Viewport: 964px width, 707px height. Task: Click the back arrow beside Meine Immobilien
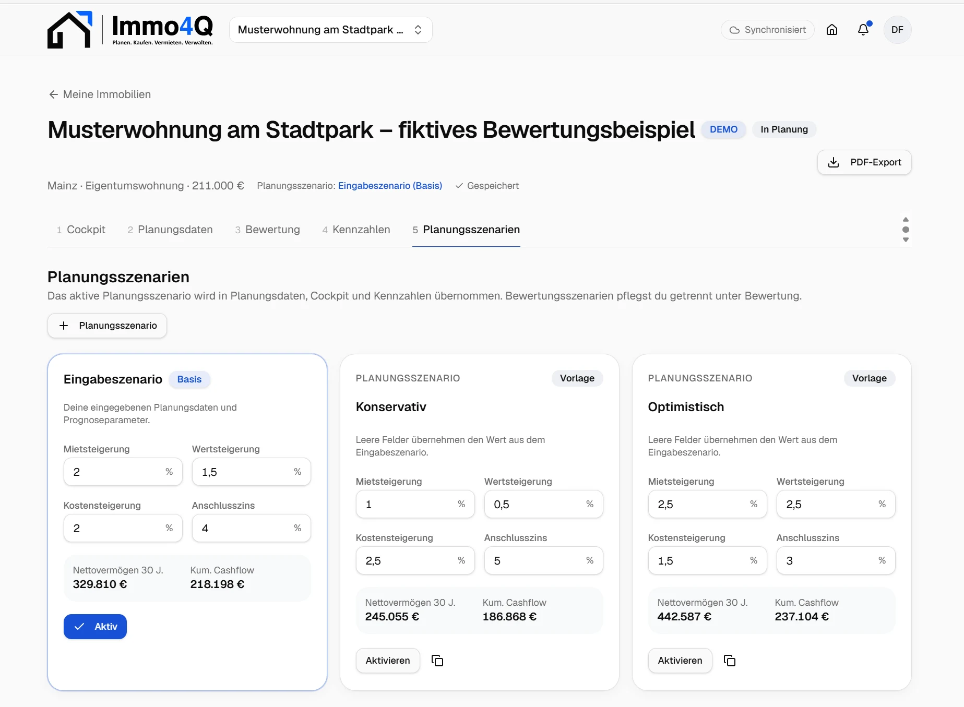(x=53, y=94)
